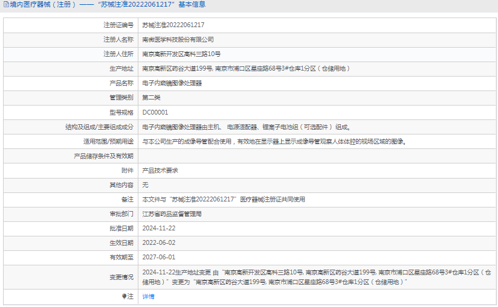Select the change record text starting 2024-11-22生产地址变更
This screenshot has height=307, width=498.
click(317, 277)
